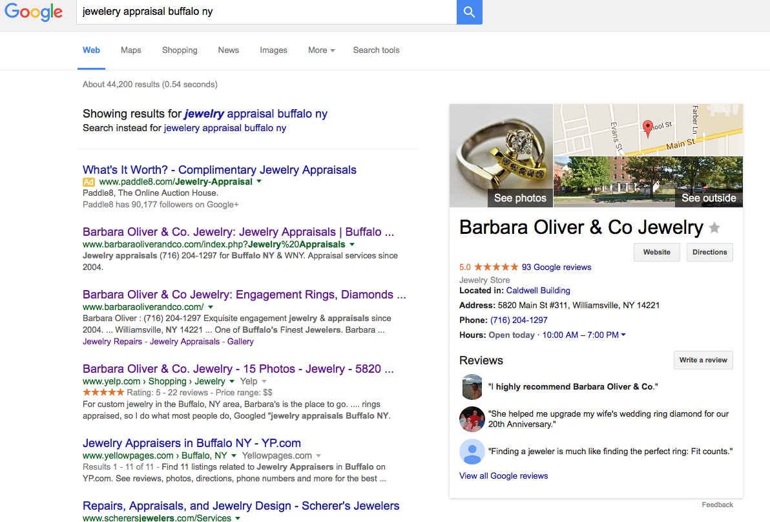Image resolution: width=770 pixels, height=522 pixels.
Task: Click the 'Jewelry Store' category text
Action: [484, 280]
